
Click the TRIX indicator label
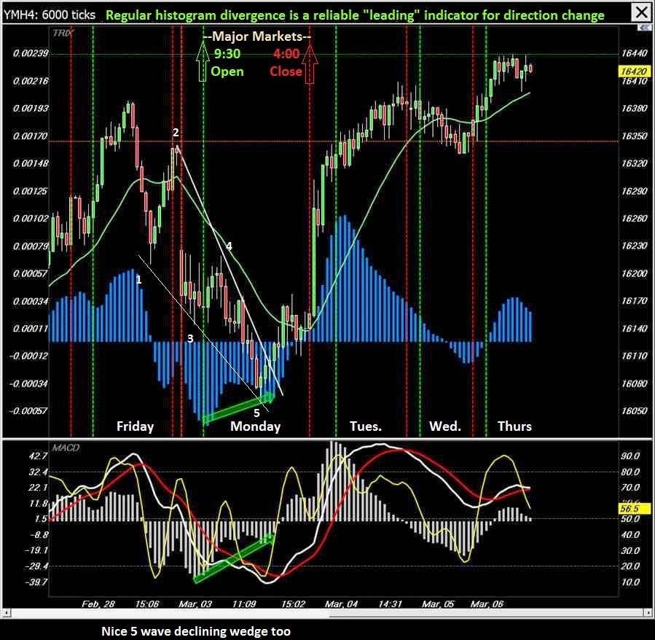[63, 33]
